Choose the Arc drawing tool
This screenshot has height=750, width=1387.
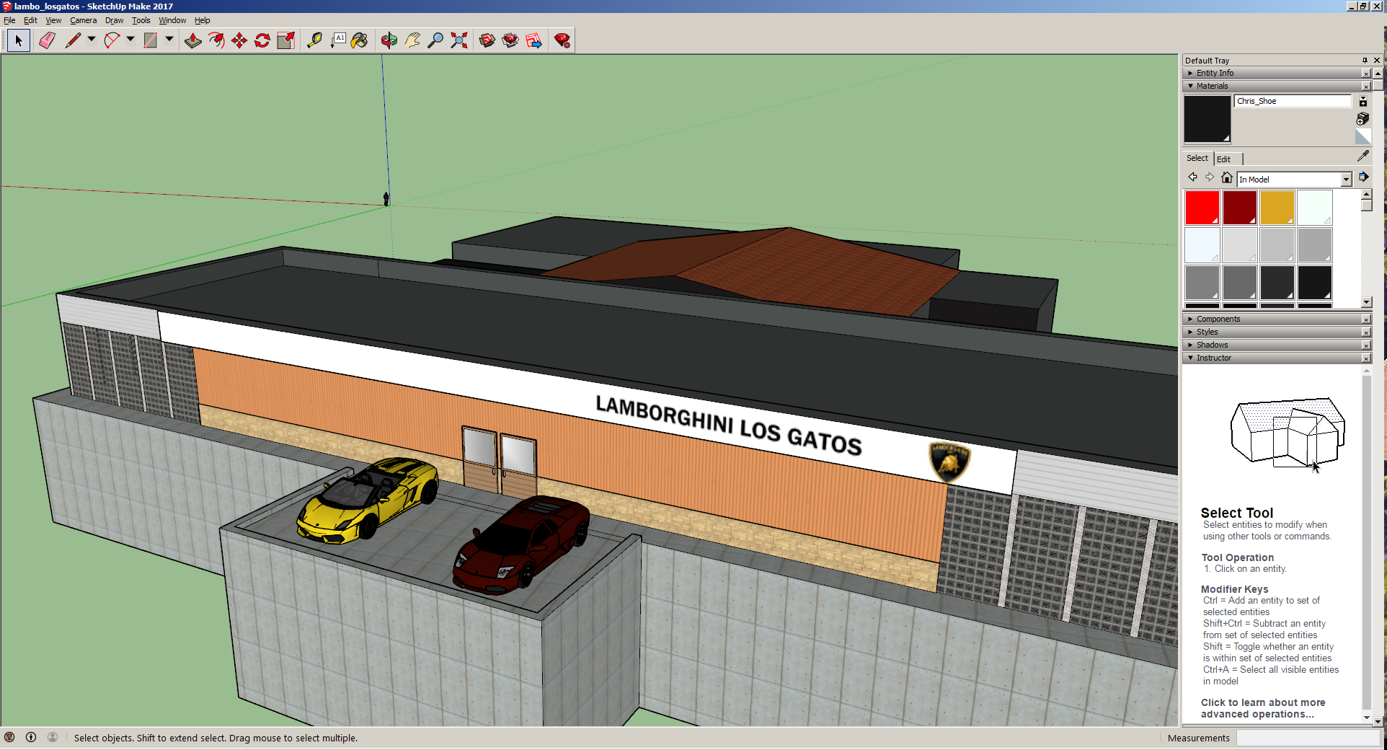[x=112, y=40]
